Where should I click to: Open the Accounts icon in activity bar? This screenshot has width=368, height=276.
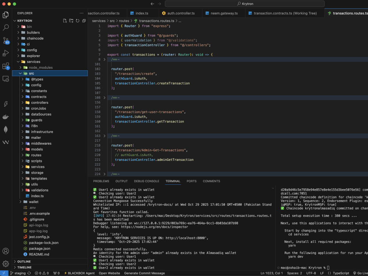[x=6, y=251]
